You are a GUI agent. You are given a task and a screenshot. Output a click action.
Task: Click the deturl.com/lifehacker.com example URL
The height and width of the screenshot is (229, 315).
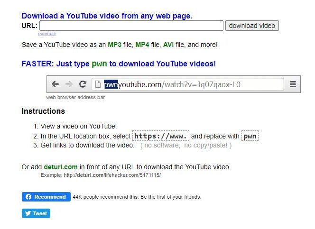[x=112, y=175]
